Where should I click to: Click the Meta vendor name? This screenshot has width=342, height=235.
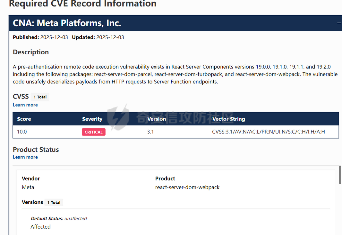pyautogui.click(x=28, y=187)
